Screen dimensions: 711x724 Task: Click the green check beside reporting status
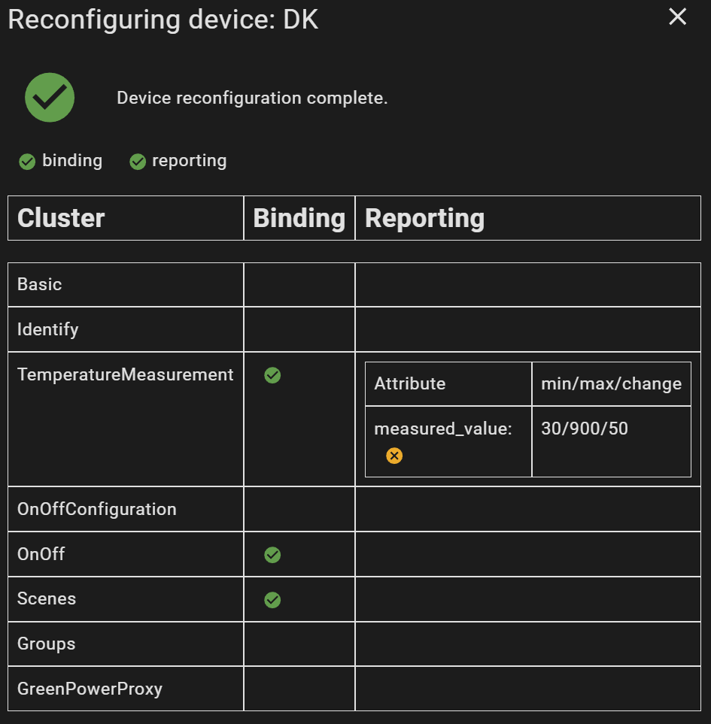point(137,162)
